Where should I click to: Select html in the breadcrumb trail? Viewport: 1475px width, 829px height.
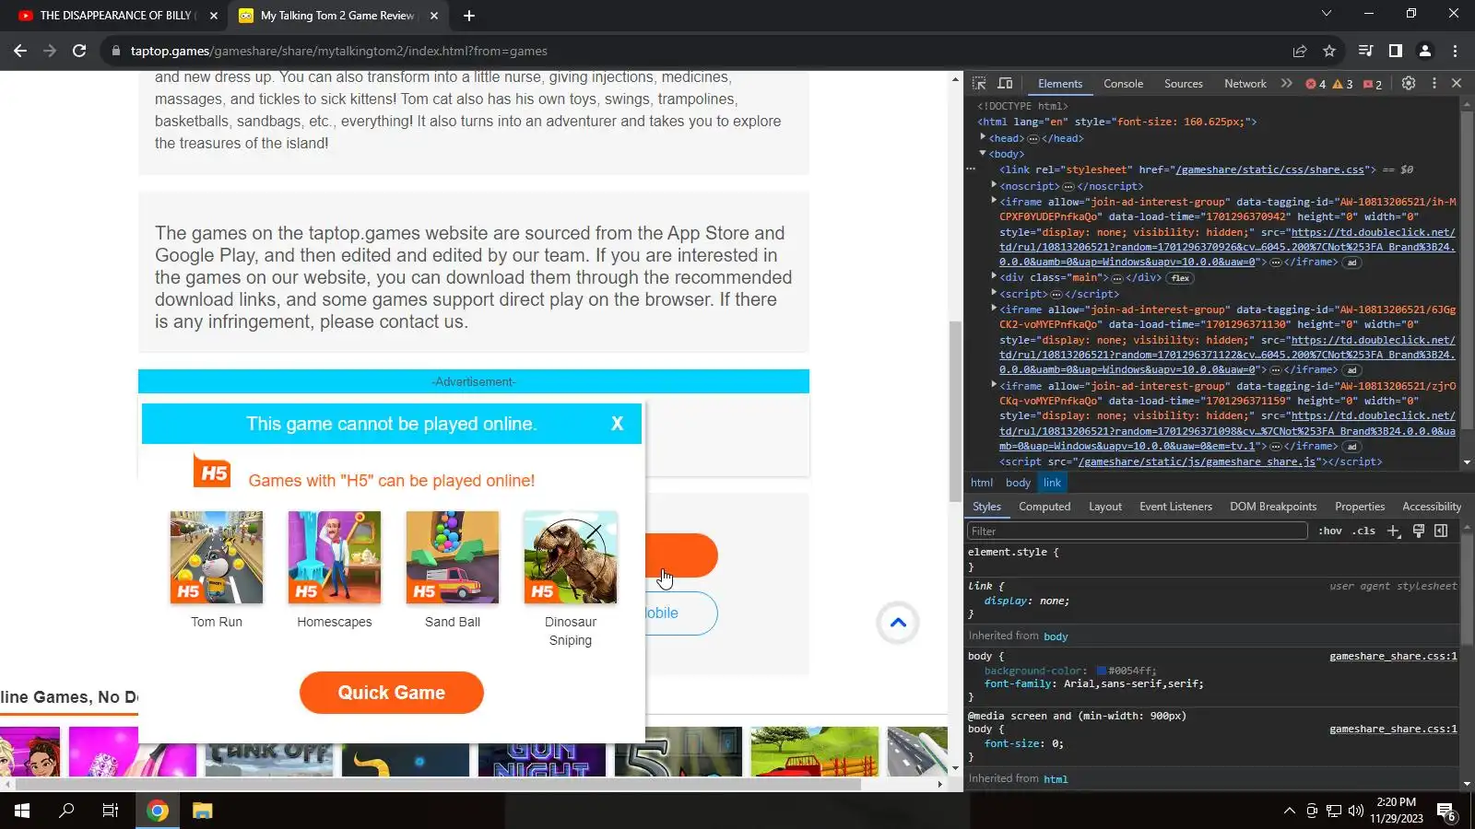[x=982, y=483]
